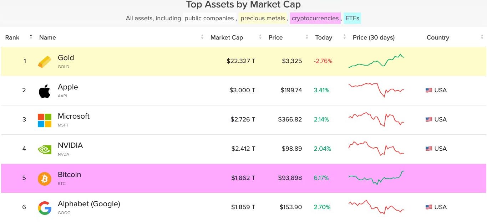The width and height of the screenshot is (487, 222).
Task: Click Bitcoin's 30-day price sparkline
Action: tap(376, 177)
